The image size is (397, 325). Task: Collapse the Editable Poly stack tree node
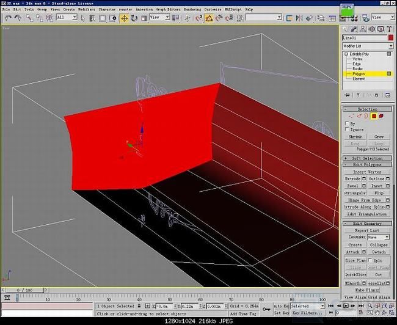pos(346,54)
